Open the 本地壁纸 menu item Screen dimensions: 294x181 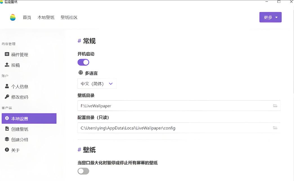pos(46,17)
